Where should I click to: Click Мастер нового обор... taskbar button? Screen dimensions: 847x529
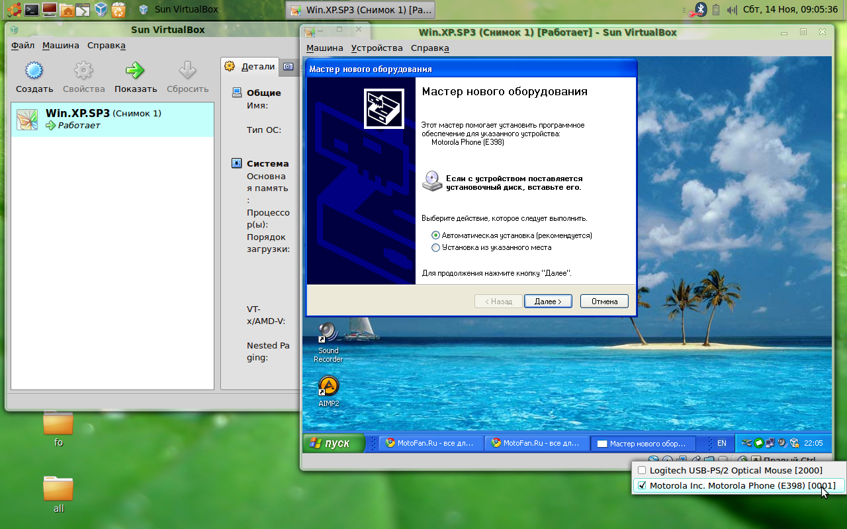tap(643, 444)
